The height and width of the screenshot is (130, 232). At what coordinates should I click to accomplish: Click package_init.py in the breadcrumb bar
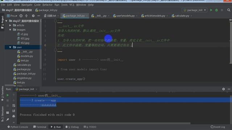coord(46,10)
